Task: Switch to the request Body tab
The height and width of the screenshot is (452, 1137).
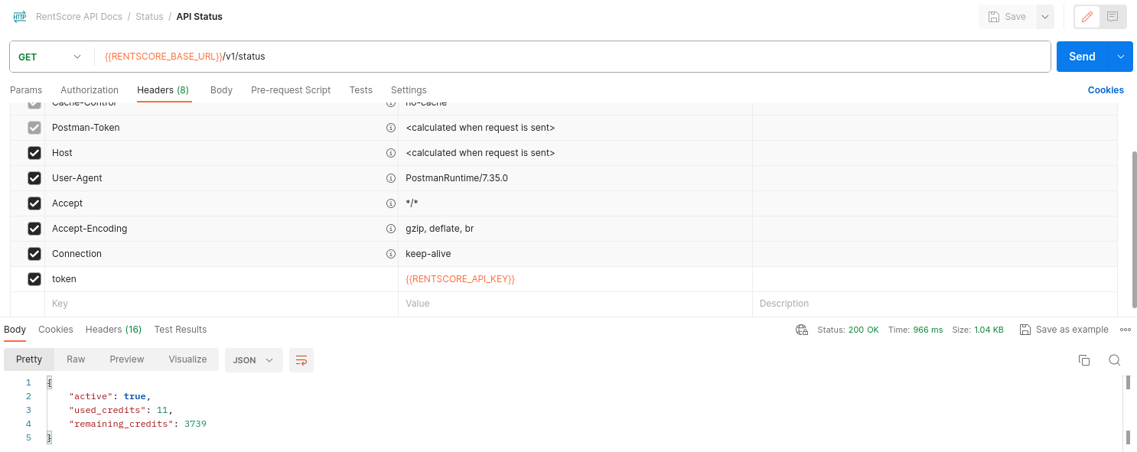Action: click(x=221, y=90)
